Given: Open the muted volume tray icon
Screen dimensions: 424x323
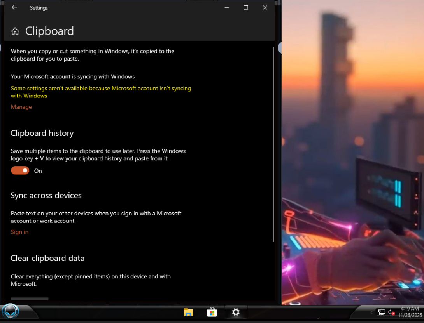Looking at the screenshot, I should (x=391, y=313).
